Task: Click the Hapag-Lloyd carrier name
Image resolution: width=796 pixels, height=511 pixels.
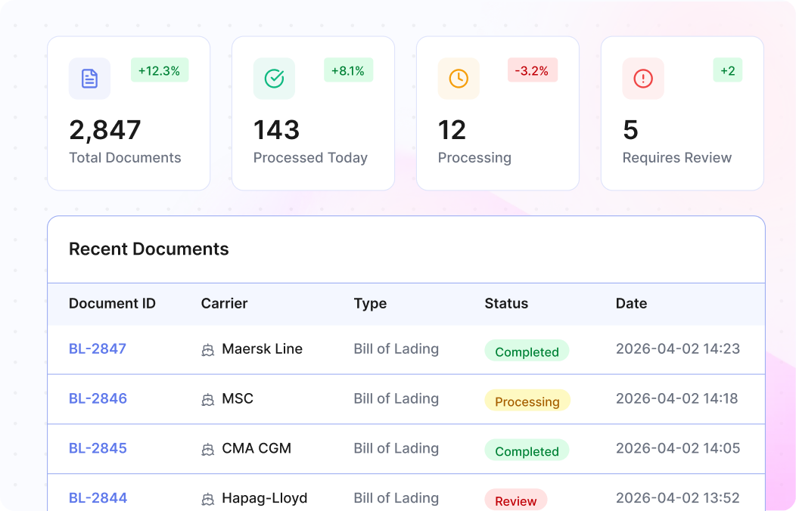Action: 265,498
